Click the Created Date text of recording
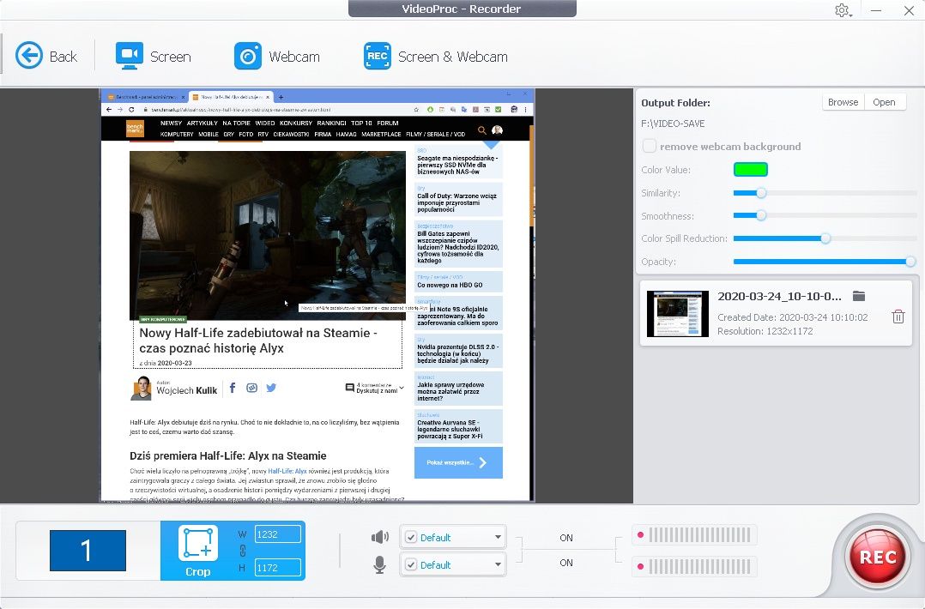 point(792,317)
